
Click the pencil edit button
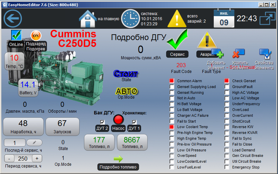pos(34,143)
